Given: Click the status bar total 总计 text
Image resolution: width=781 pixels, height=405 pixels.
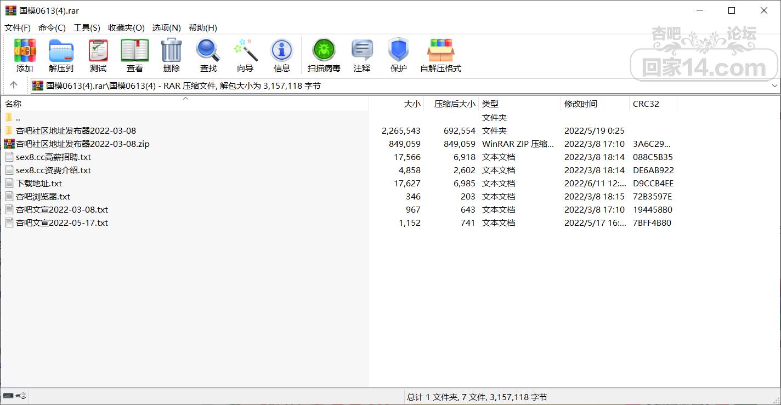Looking at the screenshot, I should click(477, 397).
